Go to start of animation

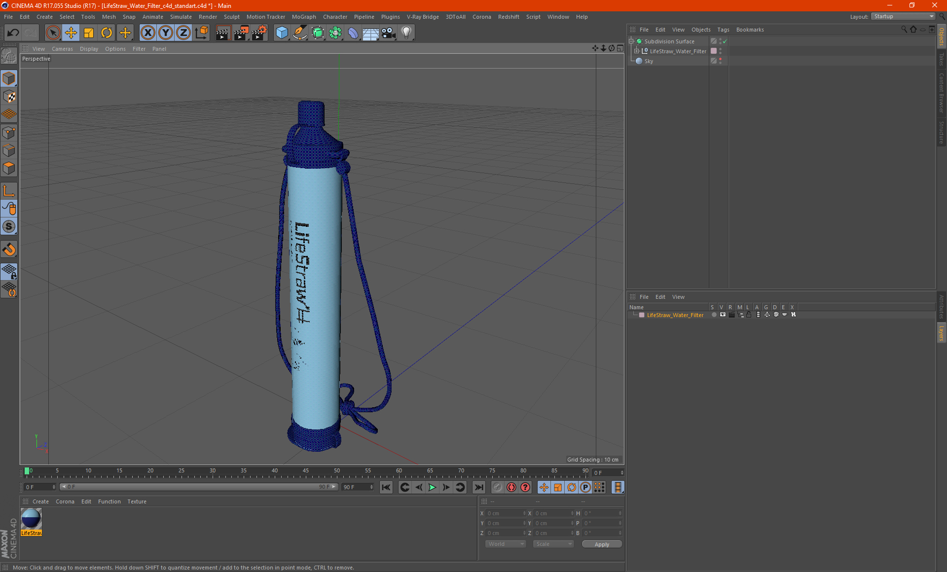386,487
